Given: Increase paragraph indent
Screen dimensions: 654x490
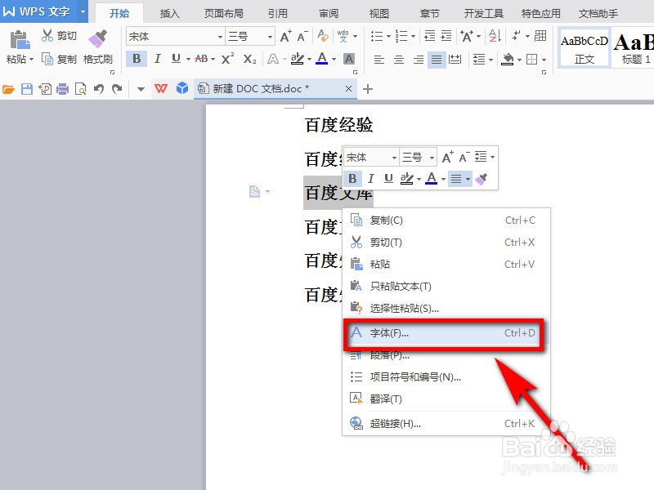Looking at the screenshot, I should click(x=446, y=36).
